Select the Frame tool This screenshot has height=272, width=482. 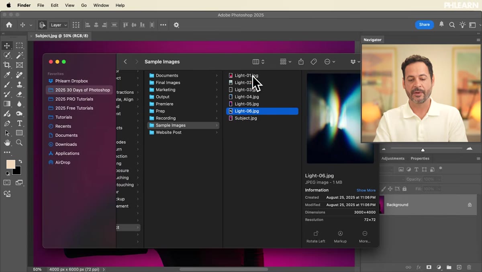(x=19, y=65)
